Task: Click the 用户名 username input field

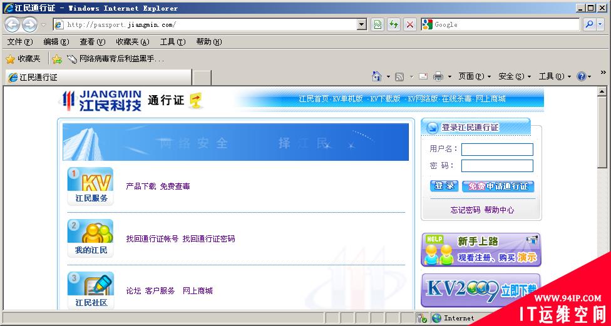Action: click(497, 150)
